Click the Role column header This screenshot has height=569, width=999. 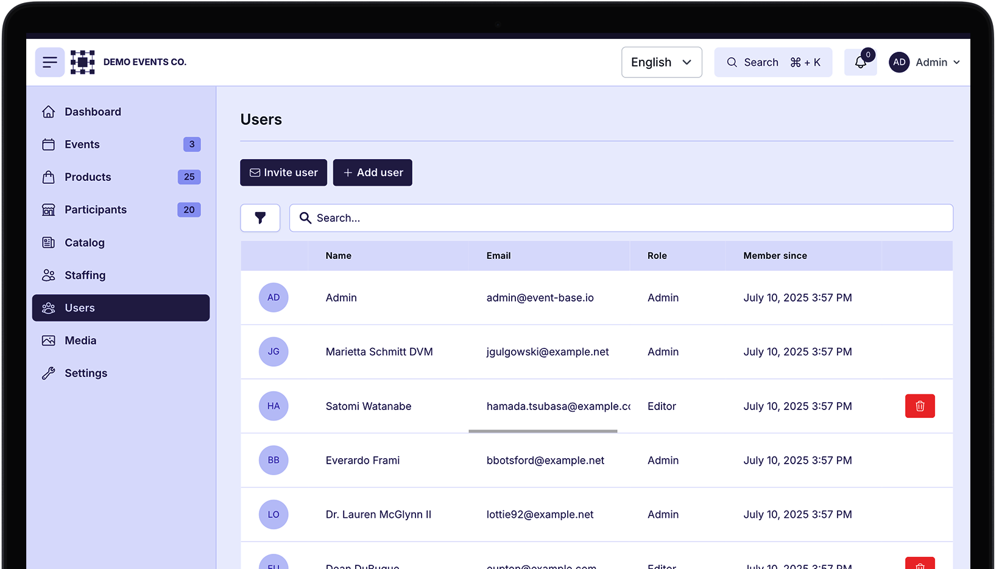[x=657, y=256]
